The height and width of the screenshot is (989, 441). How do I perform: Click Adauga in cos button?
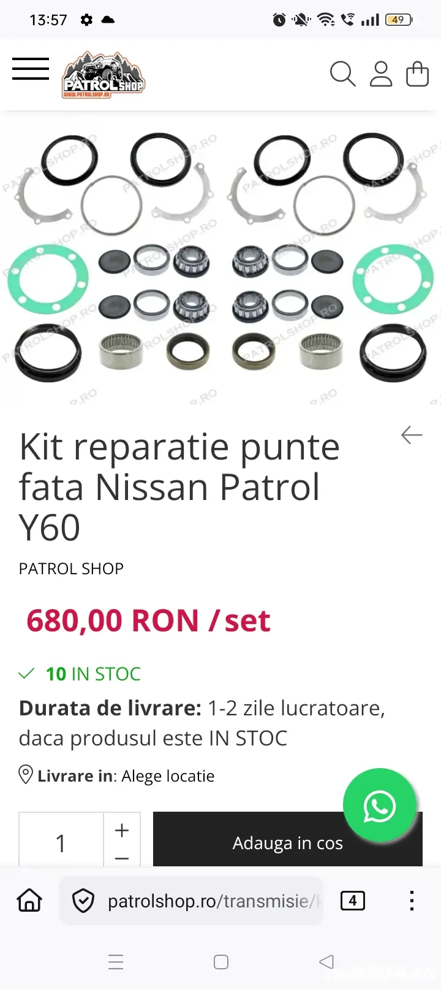[288, 839]
